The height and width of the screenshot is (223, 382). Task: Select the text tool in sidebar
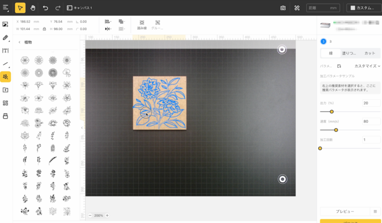tap(5, 51)
